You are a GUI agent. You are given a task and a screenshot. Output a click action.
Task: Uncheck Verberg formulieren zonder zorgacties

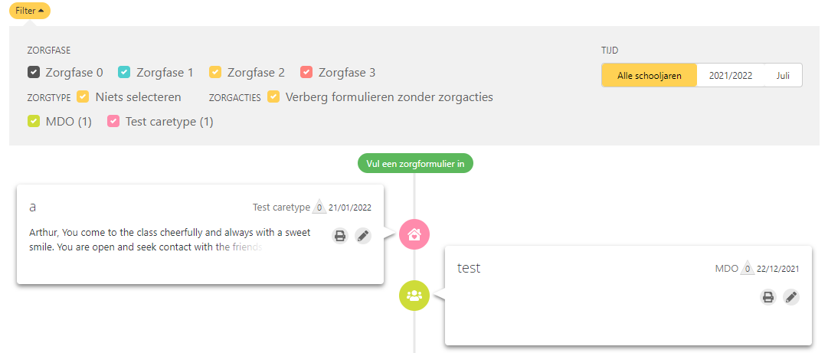[x=273, y=97]
